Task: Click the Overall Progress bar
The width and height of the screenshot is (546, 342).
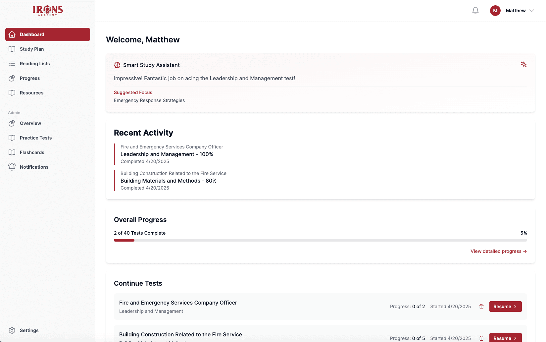Action: tap(320, 240)
